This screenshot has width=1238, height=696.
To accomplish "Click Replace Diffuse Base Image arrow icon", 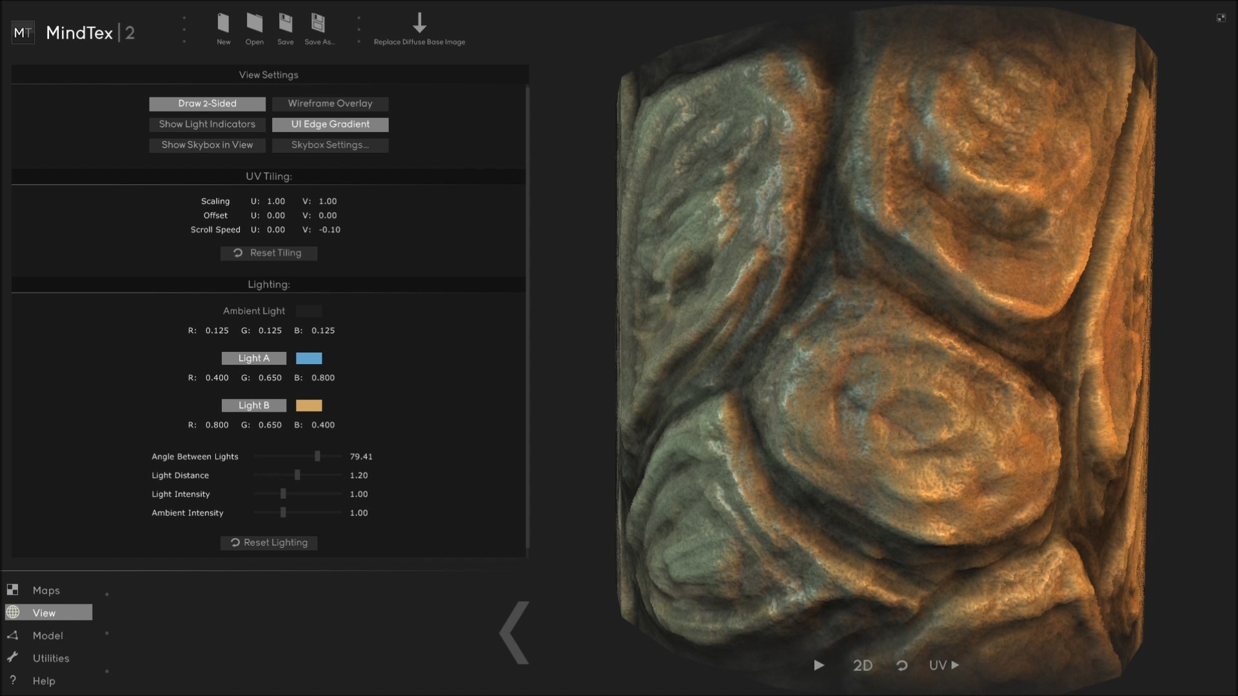I will pyautogui.click(x=419, y=23).
